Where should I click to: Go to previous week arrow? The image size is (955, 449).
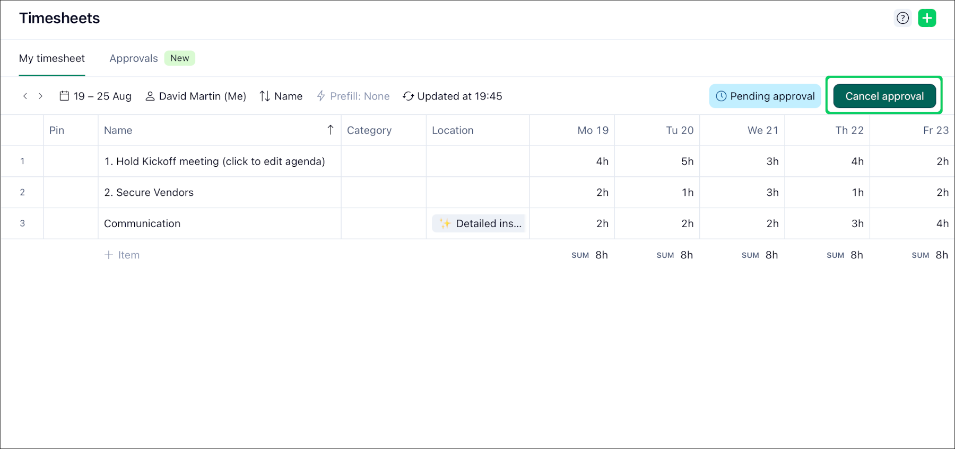click(x=25, y=96)
